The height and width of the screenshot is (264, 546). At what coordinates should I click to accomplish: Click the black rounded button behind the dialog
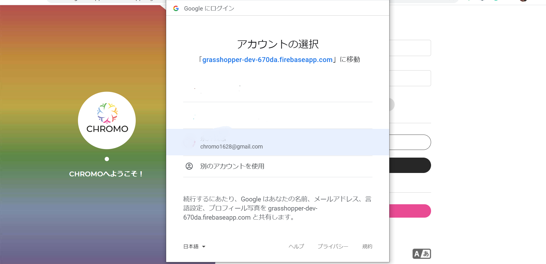click(x=411, y=165)
